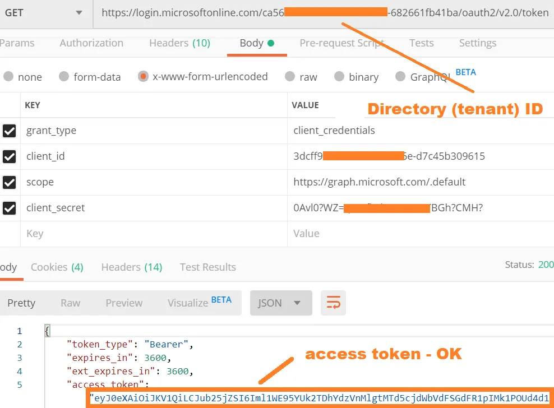The height and width of the screenshot is (408, 554).
Task: Click the access token string value
Action: (320, 398)
